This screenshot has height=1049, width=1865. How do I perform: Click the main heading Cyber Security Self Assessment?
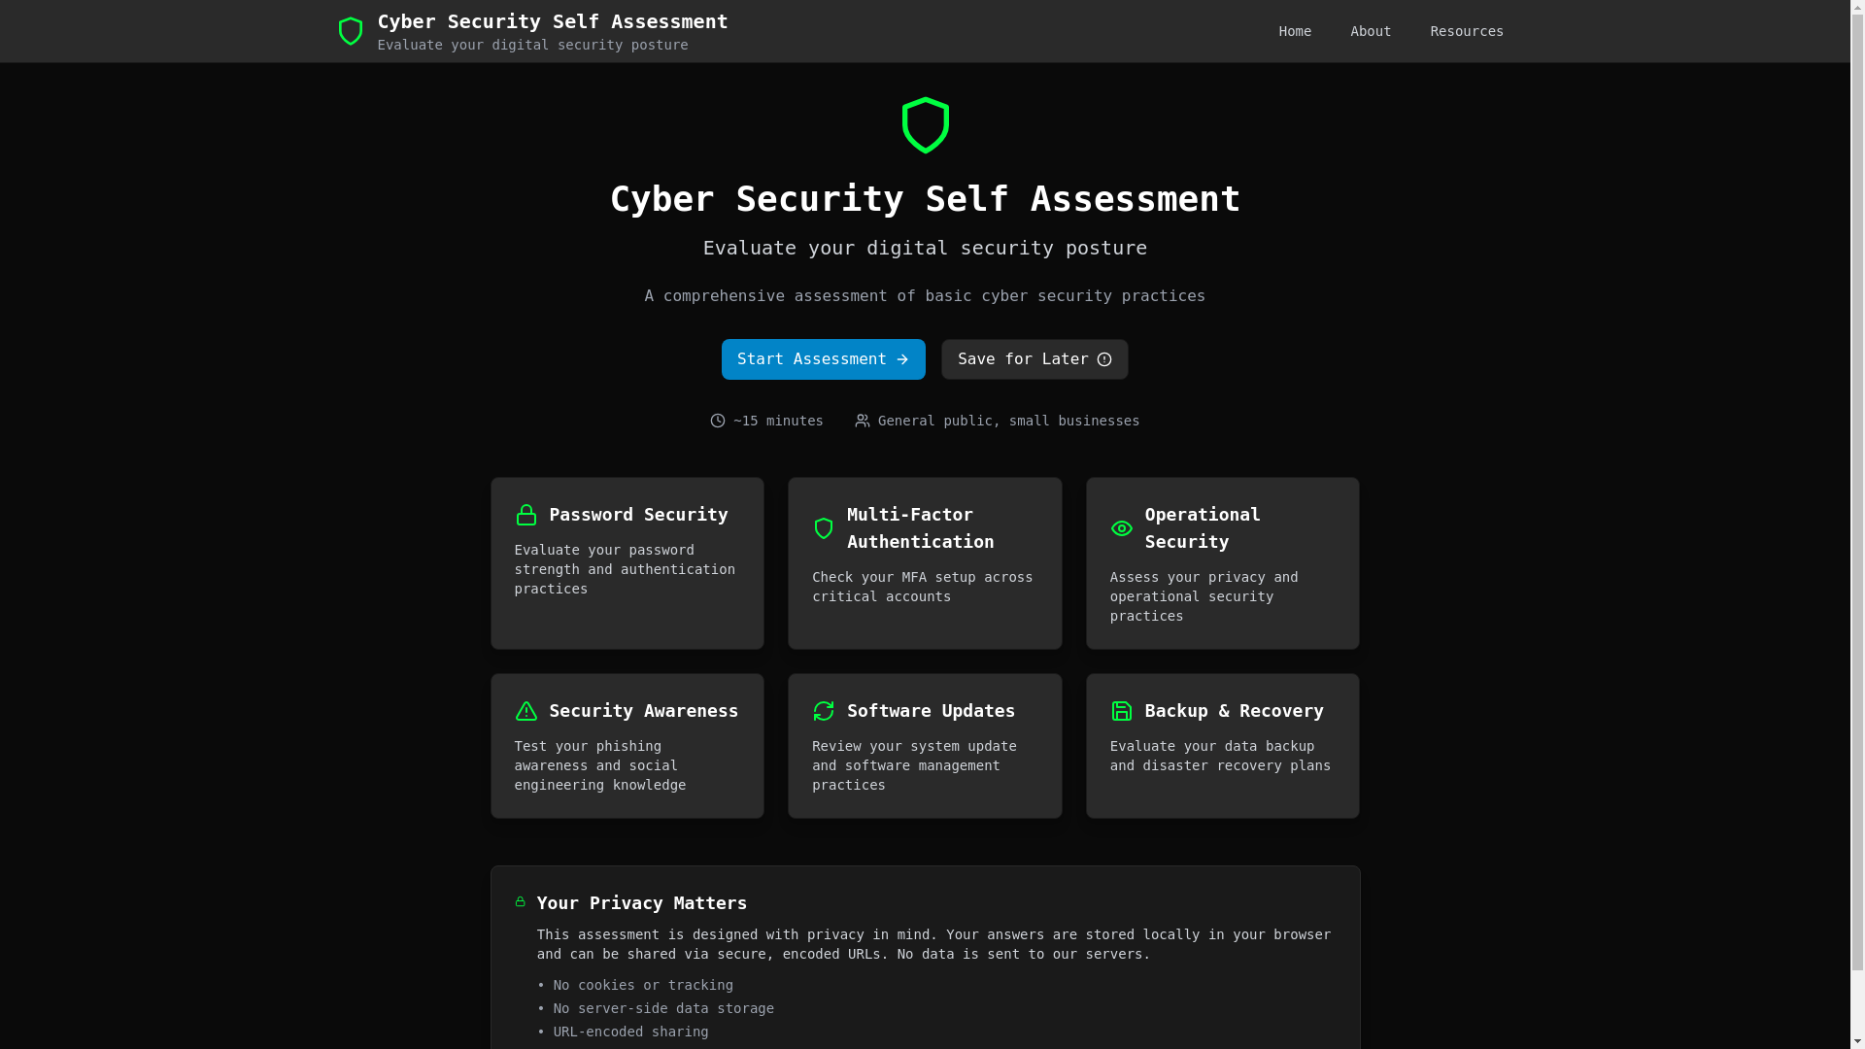point(925,199)
